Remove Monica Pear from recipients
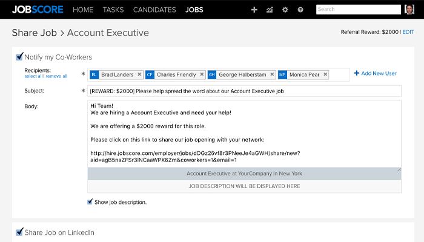424x242 pixels. pyautogui.click(x=325, y=74)
